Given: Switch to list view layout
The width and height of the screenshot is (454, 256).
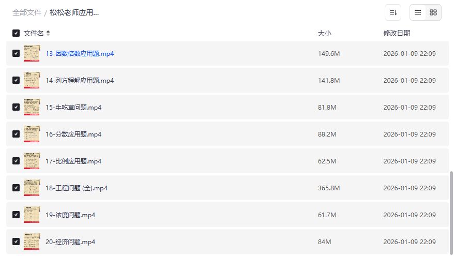Looking at the screenshot, I should click(x=418, y=12).
